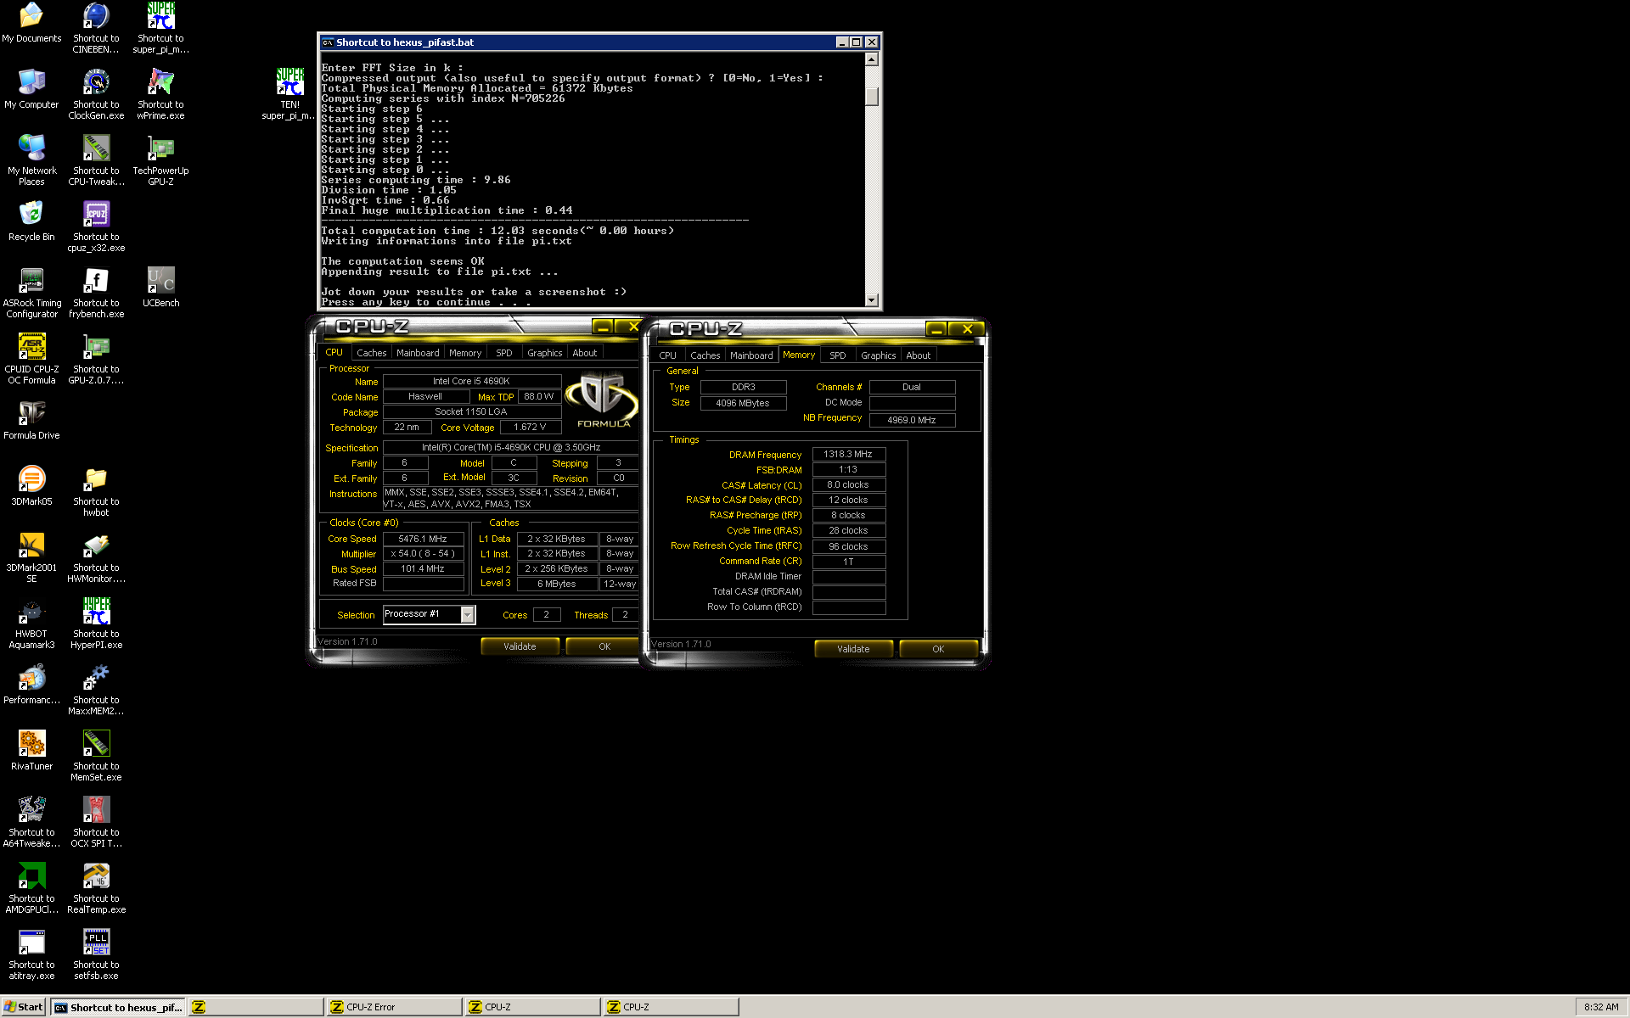Launch the CINEBENCH shortcut icon
The width and height of the screenshot is (1630, 1018).
(x=96, y=28)
